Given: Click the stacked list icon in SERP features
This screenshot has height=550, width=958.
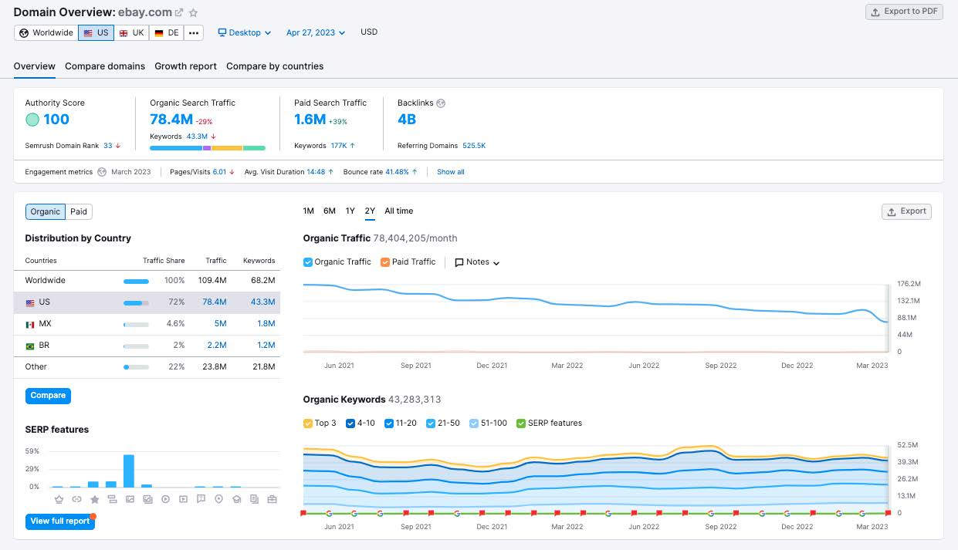Looking at the screenshot, I should coord(112,499).
